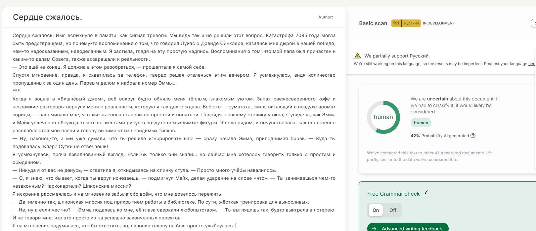Click the partially visible button at top right
Image resolution: width=536 pixels, height=231 pixels.
533,23
